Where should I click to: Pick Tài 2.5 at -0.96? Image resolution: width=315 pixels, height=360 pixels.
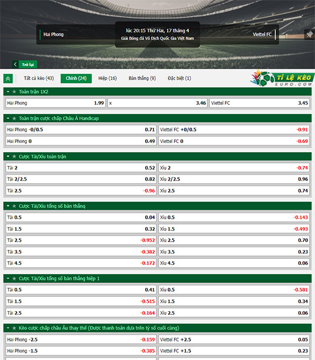coord(81,191)
